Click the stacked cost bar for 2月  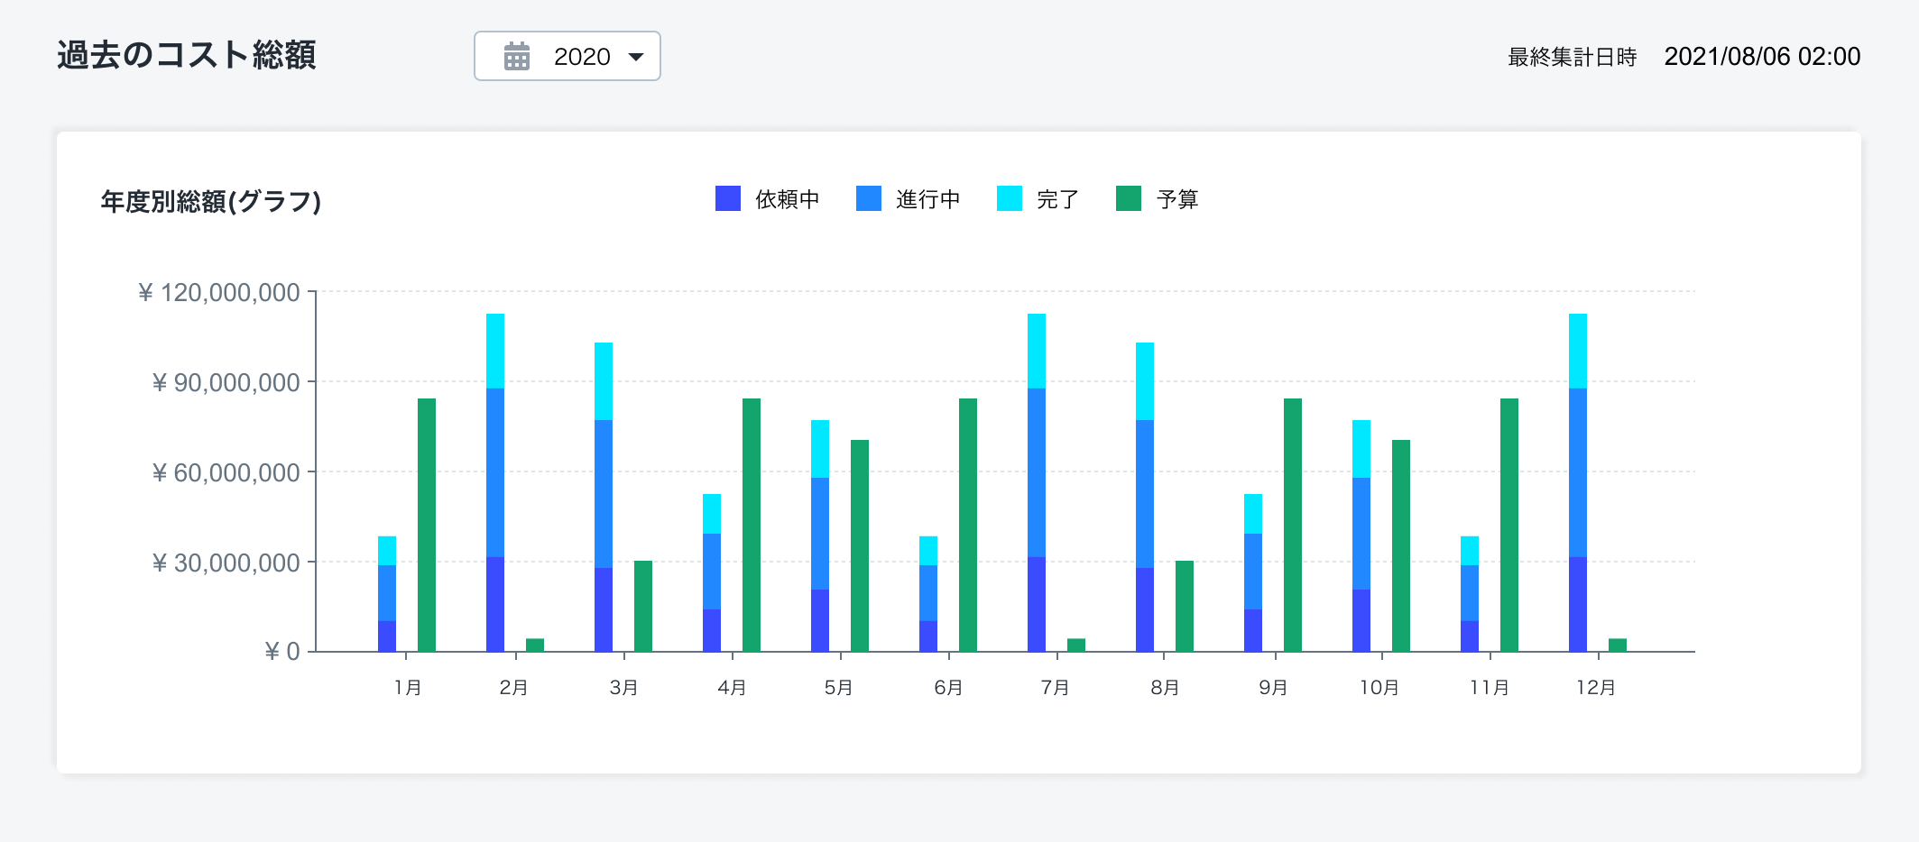click(495, 482)
